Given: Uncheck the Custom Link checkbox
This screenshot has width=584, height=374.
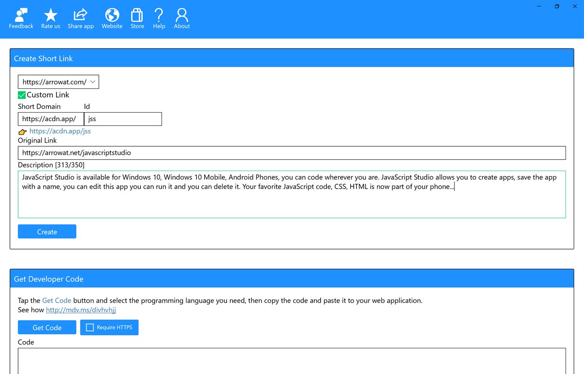Looking at the screenshot, I should point(22,95).
